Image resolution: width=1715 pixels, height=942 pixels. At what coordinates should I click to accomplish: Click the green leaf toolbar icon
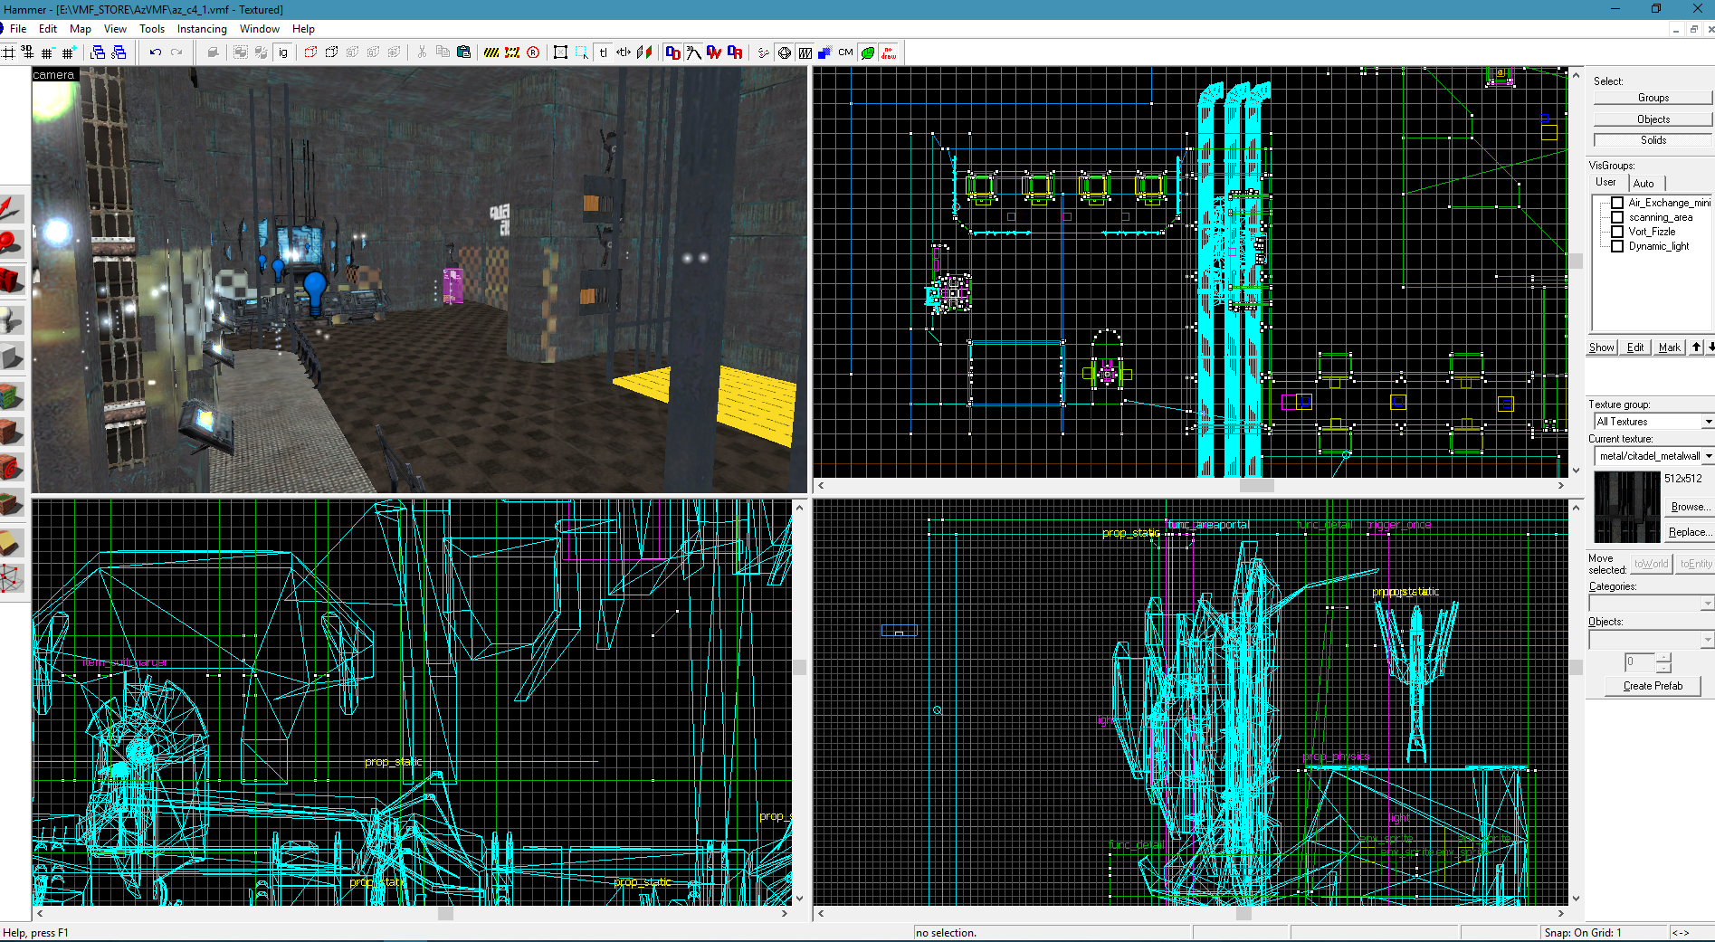coord(868,52)
